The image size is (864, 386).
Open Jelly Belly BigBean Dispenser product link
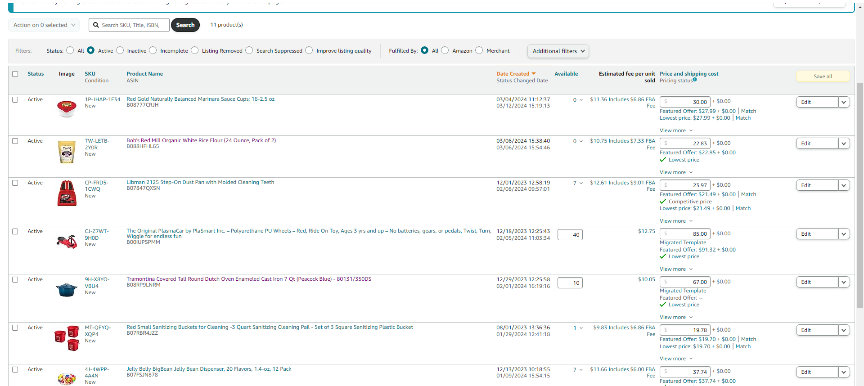209,369
